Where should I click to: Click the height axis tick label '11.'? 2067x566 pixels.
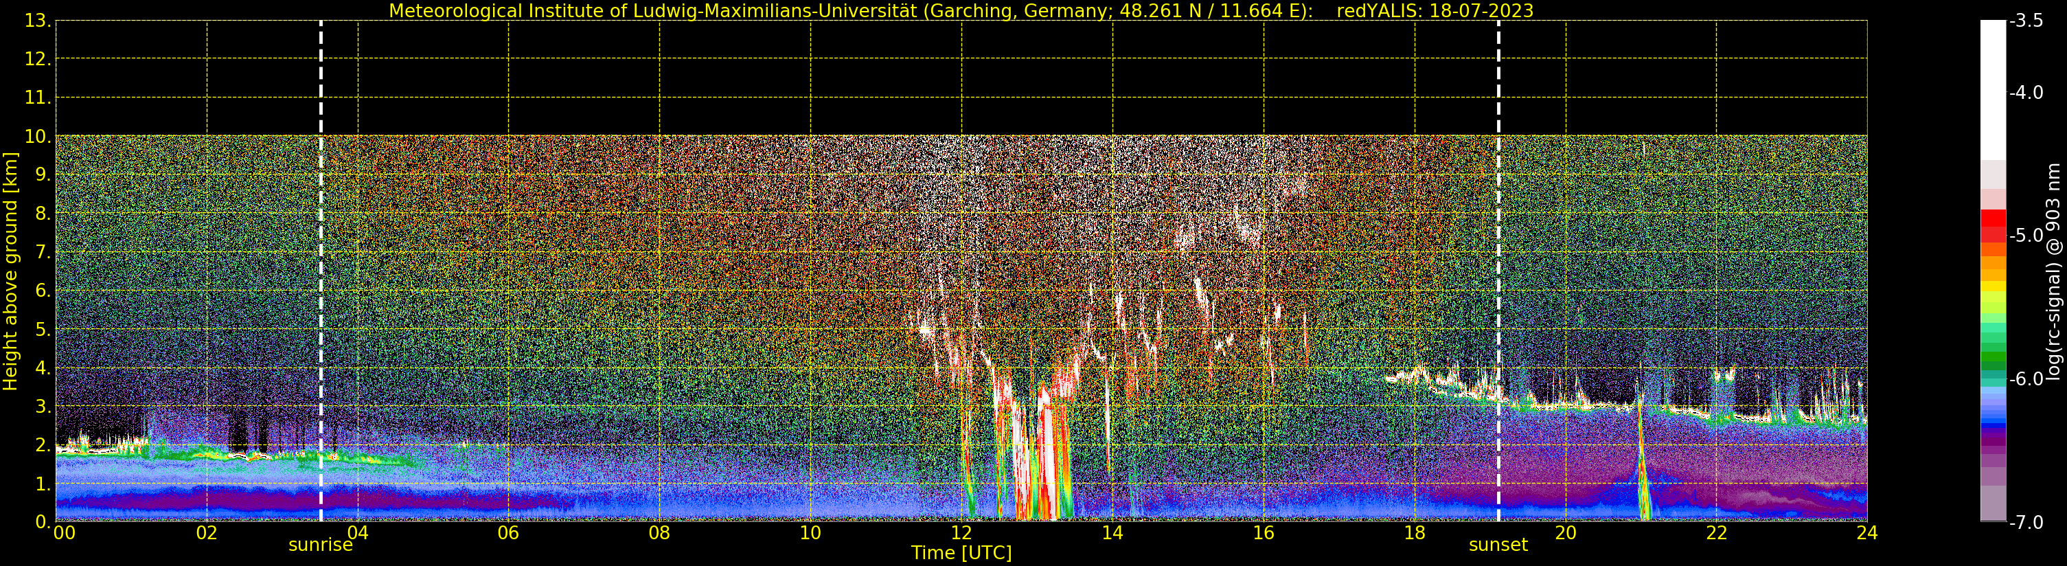tap(38, 98)
